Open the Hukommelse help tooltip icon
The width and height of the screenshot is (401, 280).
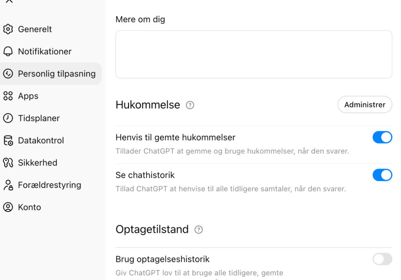(x=190, y=105)
